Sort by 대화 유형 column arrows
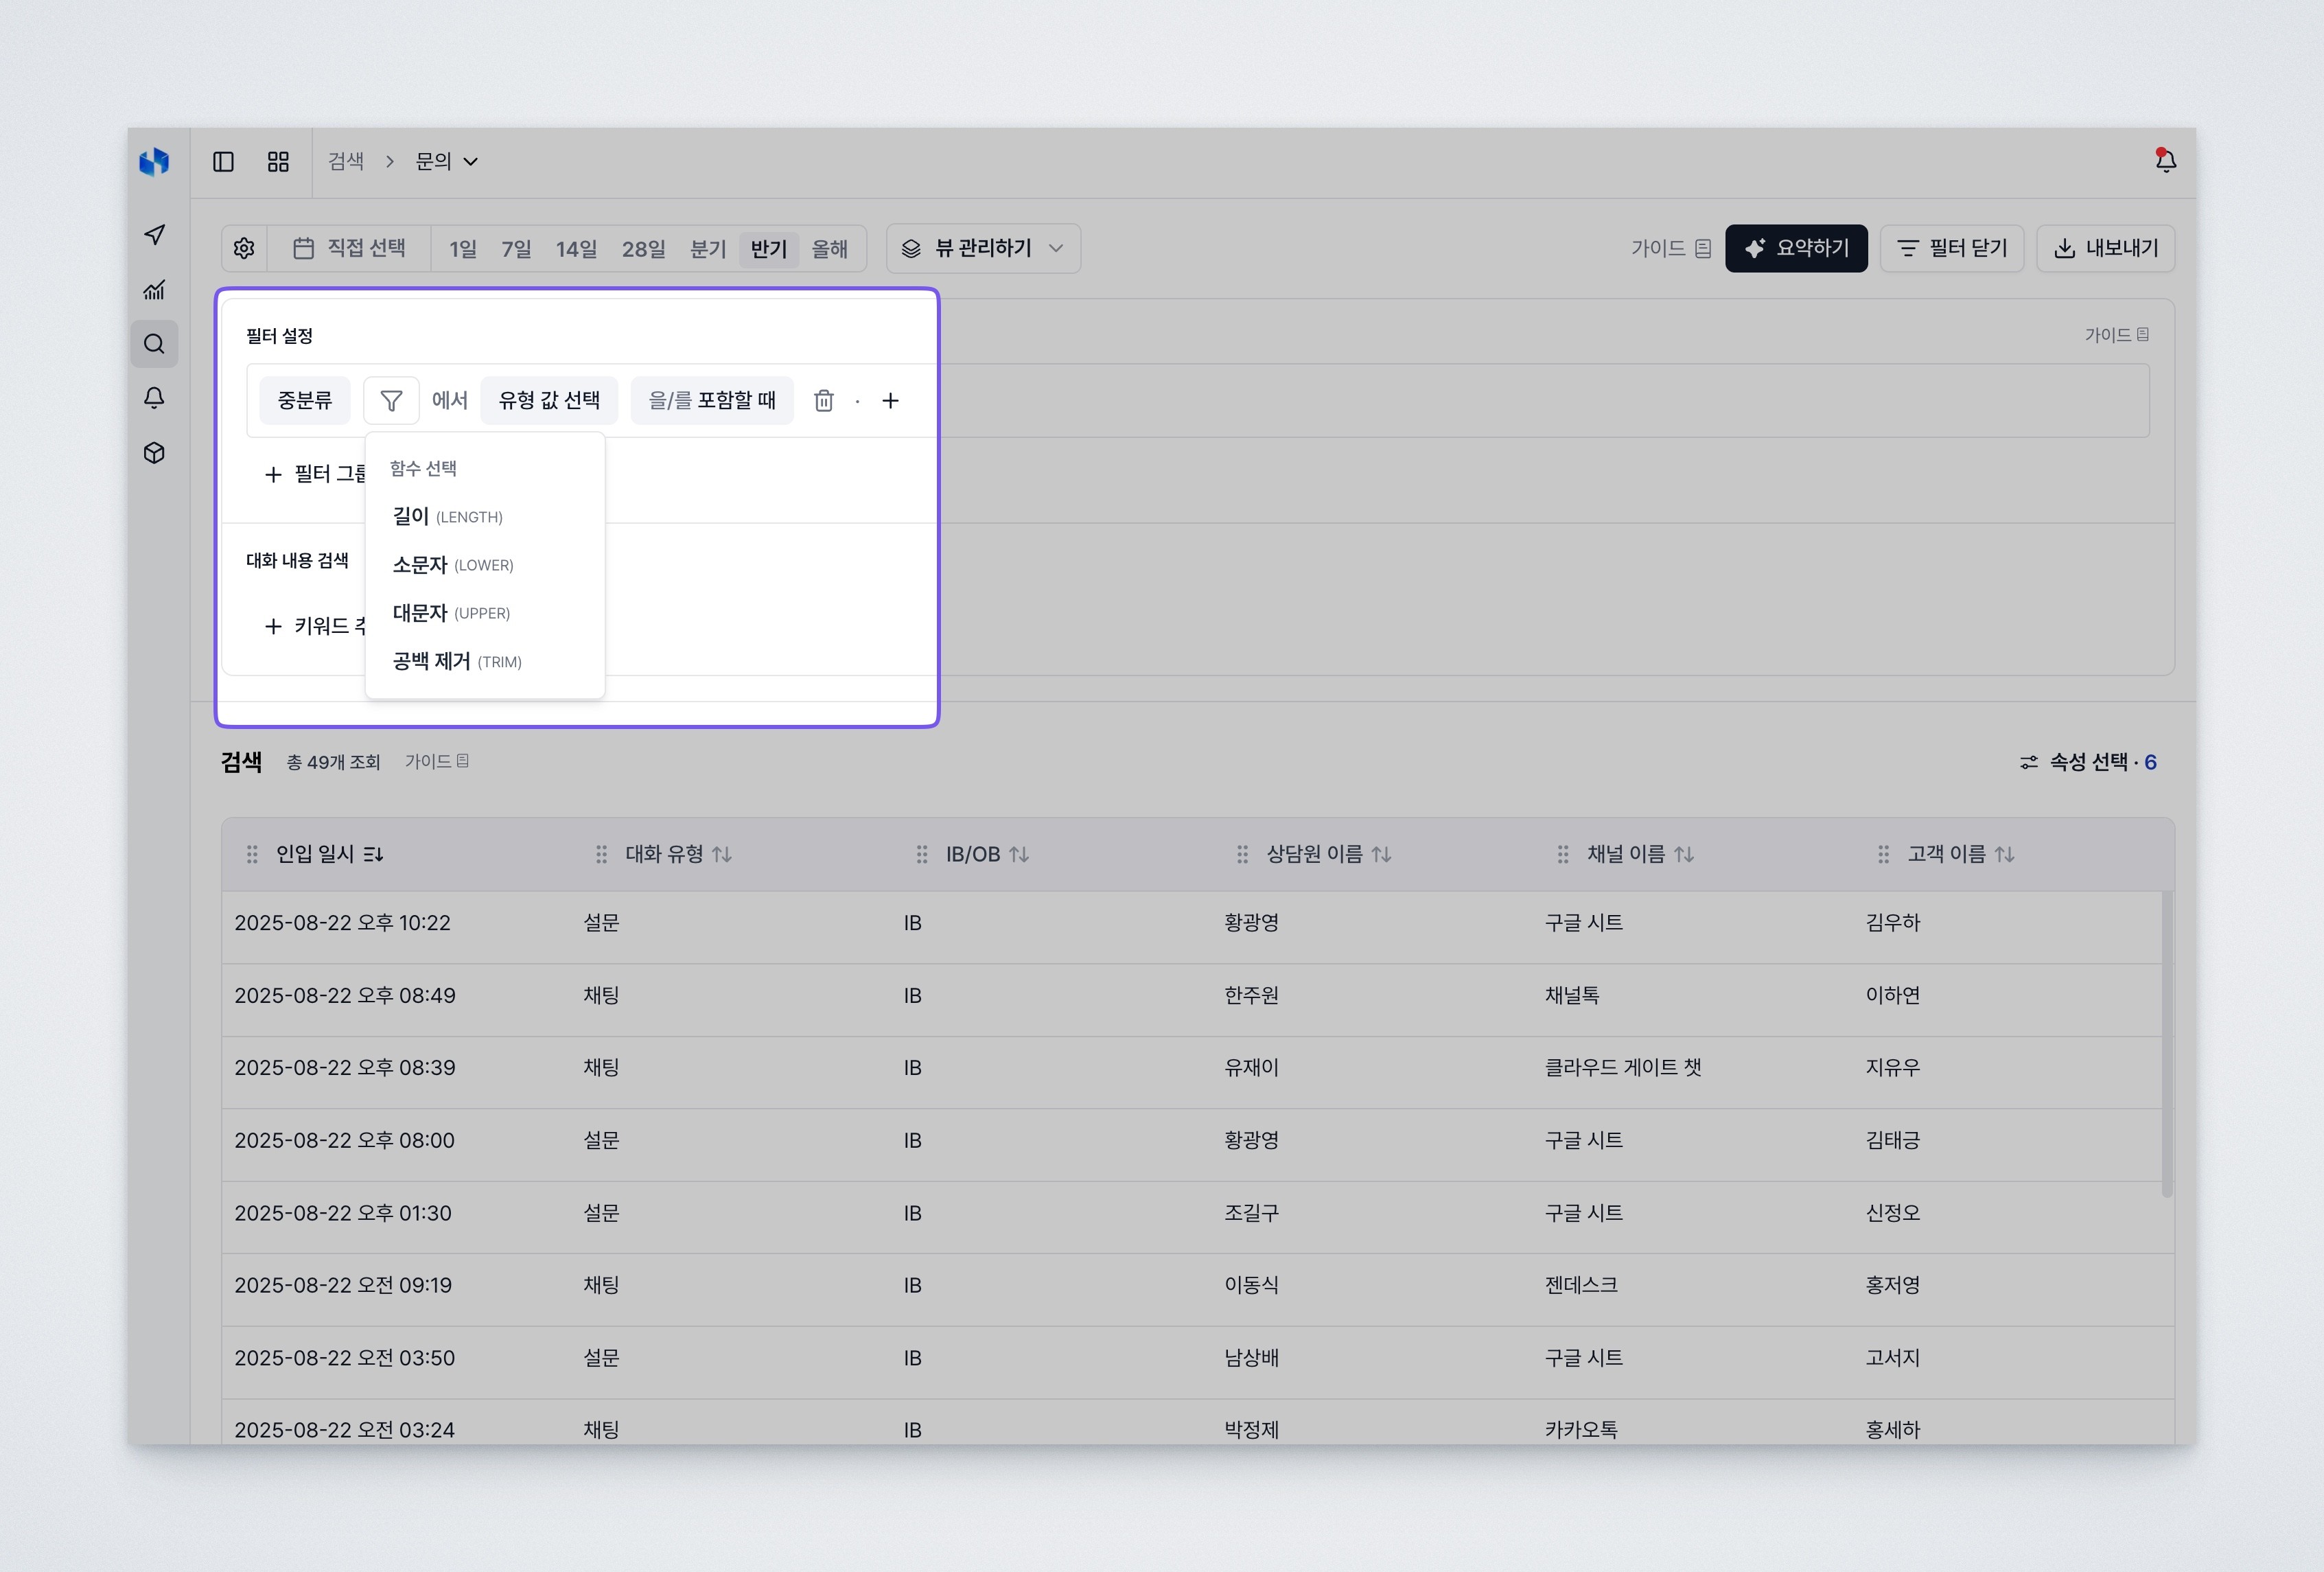2324x1572 pixels. point(722,854)
